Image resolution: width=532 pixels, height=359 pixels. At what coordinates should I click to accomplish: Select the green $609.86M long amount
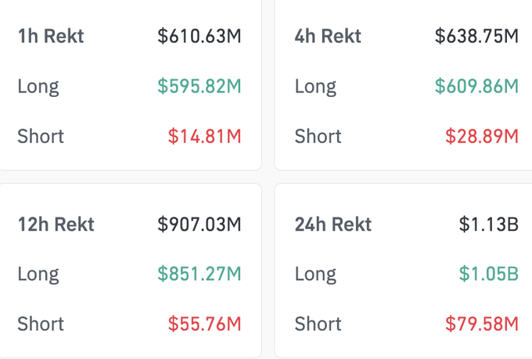coord(476,86)
